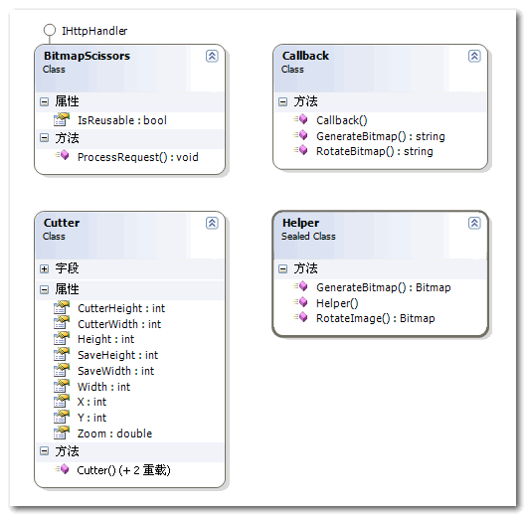Click the Width property icon
527x517 pixels.
pos(62,386)
